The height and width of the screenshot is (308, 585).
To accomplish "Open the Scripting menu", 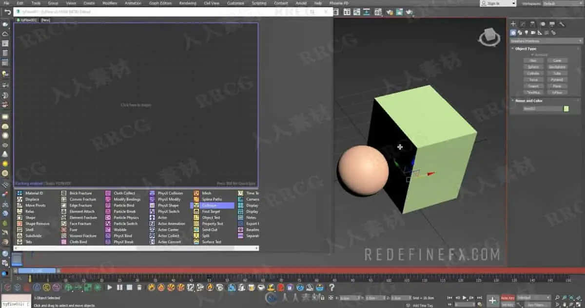I will [259, 3].
